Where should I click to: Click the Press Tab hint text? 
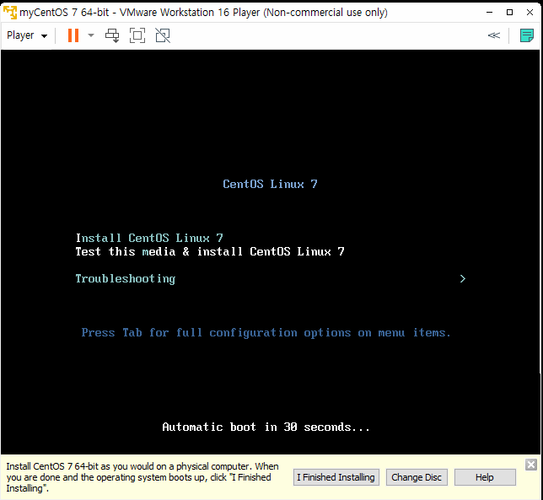pyautogui.click(x=266, y=333)
